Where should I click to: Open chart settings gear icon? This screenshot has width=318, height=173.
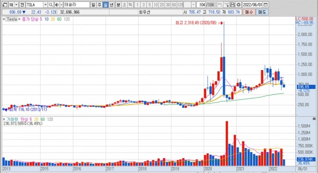[239, 5]
